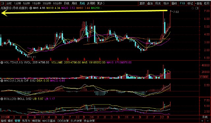
Task: Click the plus icon at bottom right
Action: point(202,121)
